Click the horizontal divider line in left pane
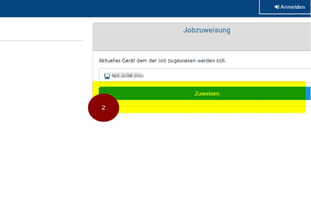 click(41, 40)
